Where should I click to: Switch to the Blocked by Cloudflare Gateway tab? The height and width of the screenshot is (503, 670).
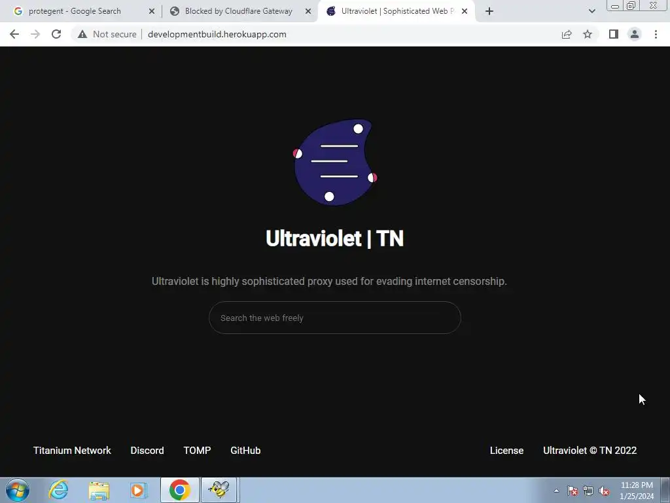pyautogui.click(x=238, y=11)
